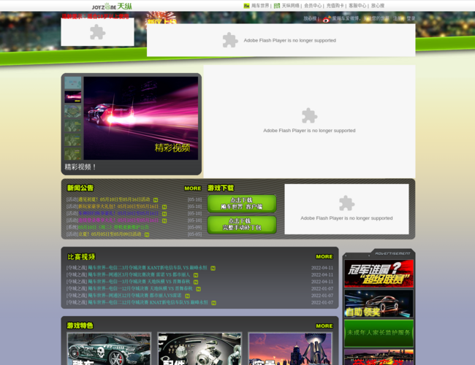Click the 完整手动补丁包 download button
This screenshot has height=365, width=475.
point(241,224)
